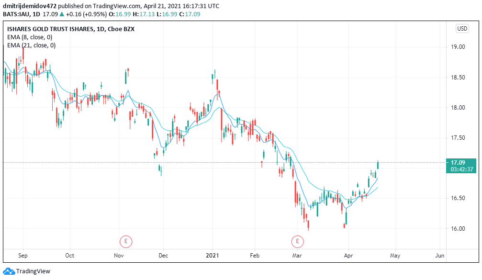Click the Dec label on time axis

click(x=163, y=256)
